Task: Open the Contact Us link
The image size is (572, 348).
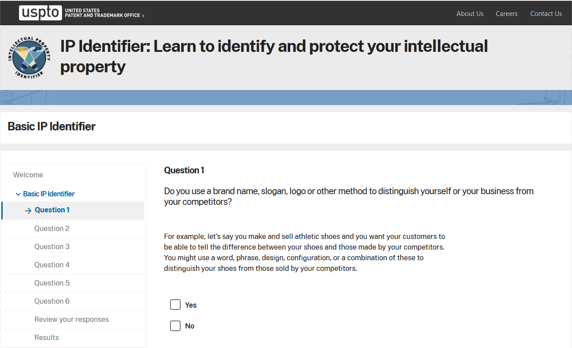Action: [546, 14]
